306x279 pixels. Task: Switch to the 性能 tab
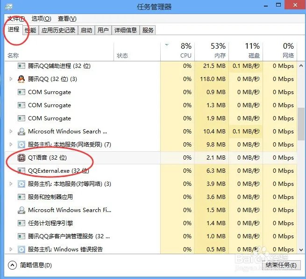coord(31,30)
